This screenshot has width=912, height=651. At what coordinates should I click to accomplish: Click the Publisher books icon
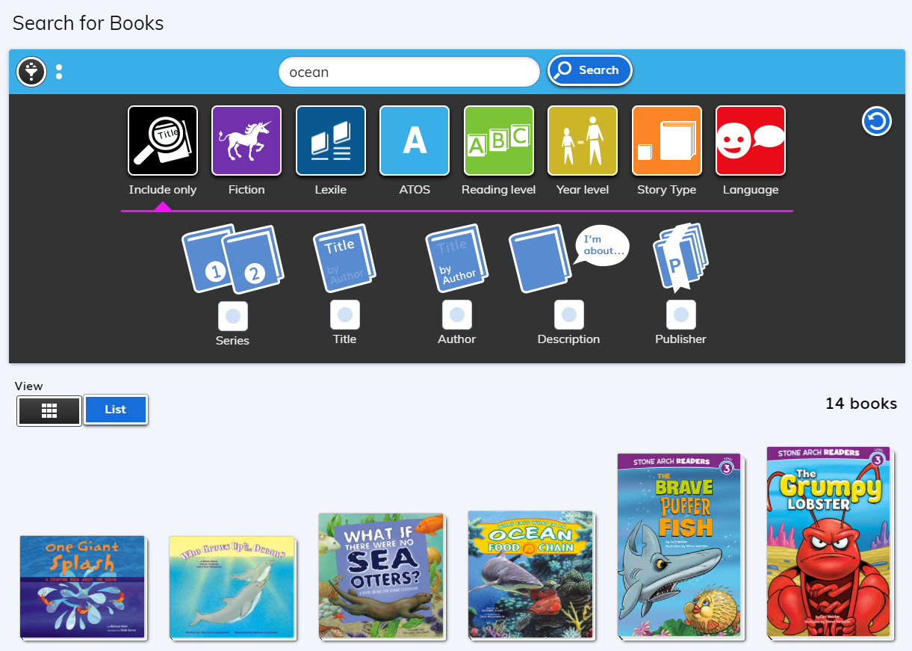click(680, 259)
